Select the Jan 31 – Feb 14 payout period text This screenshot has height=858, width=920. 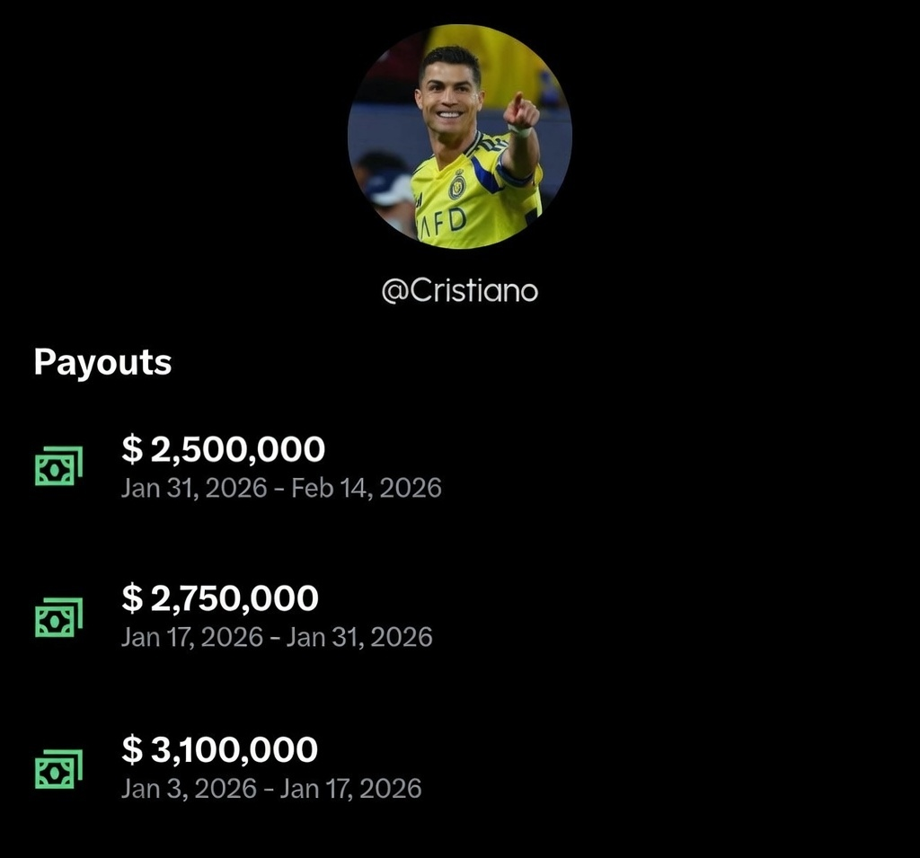(281, 488)
